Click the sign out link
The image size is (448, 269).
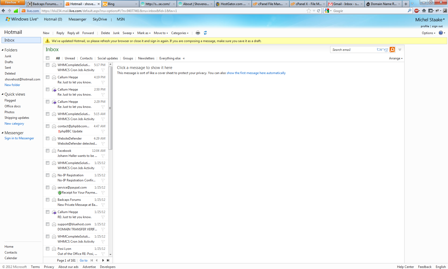point(437,26)
